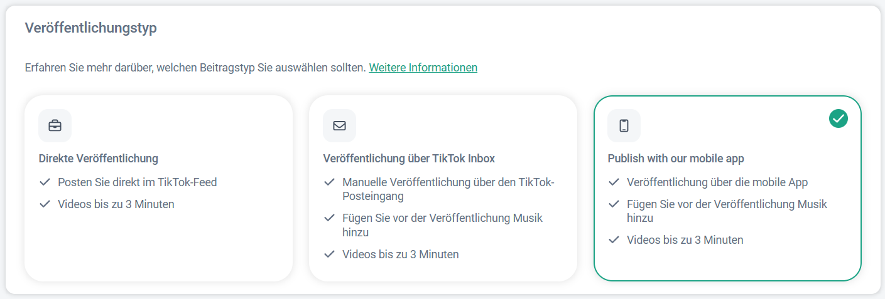Choose 'Veröffentlichung über TikTok Inbox' title

pos(409,159)
